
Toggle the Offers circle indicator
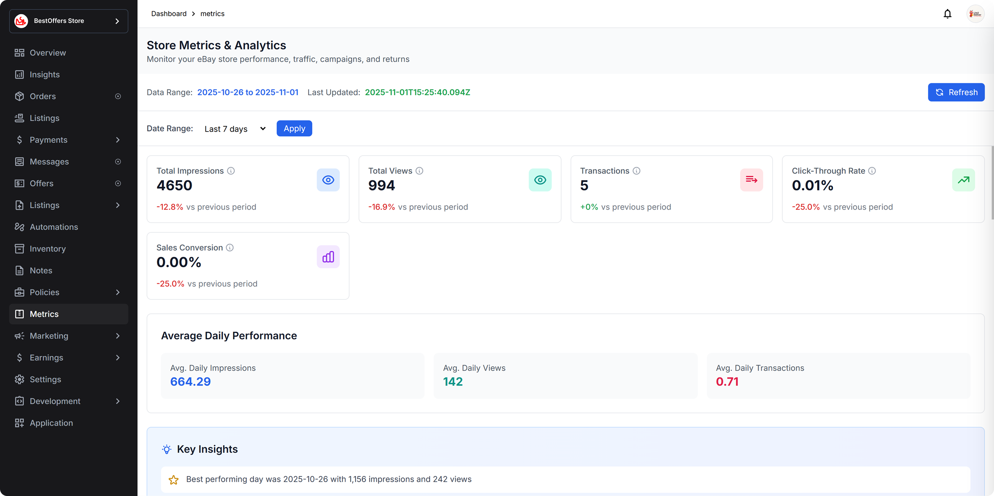[118, 183]
